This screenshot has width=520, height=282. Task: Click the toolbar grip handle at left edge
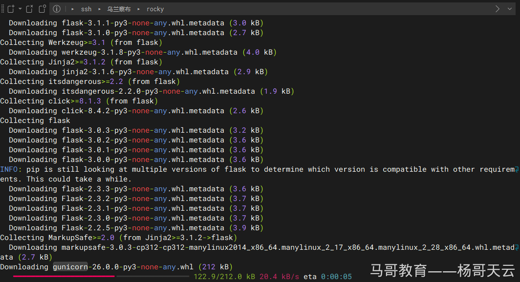pyautogui.click(x=2, y=9)
